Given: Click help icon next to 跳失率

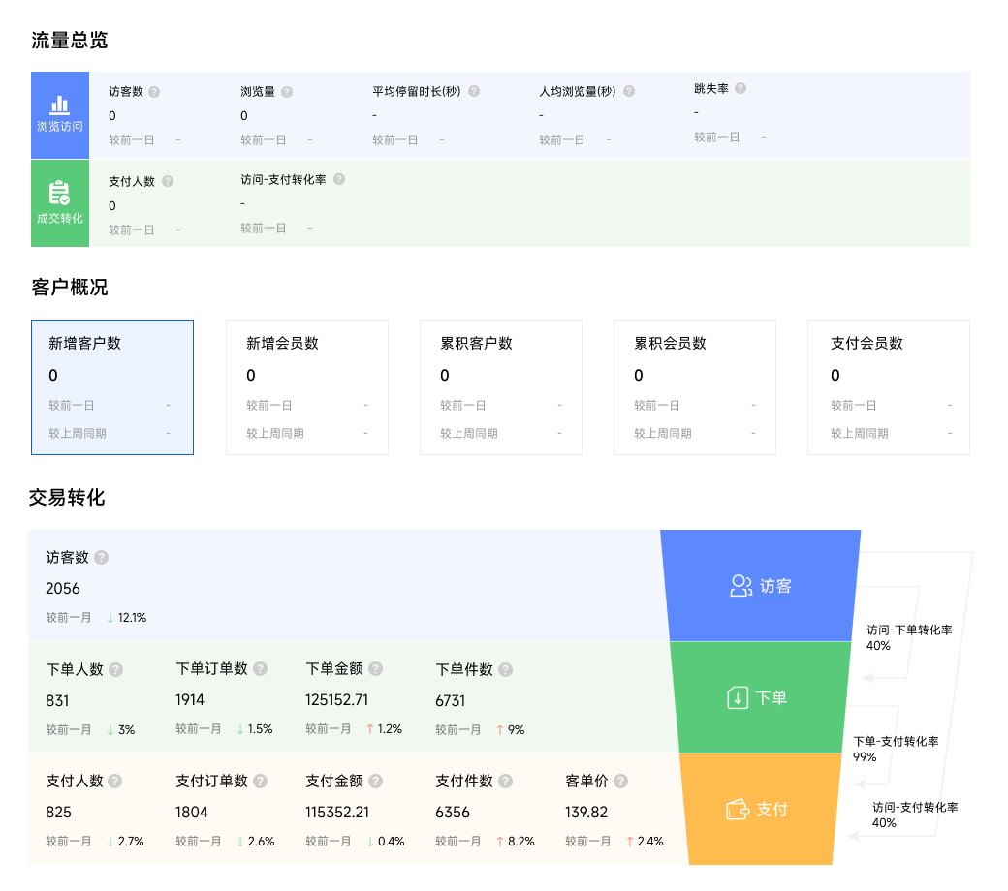Looking at the screenshot, I should [x=740, y=88].
